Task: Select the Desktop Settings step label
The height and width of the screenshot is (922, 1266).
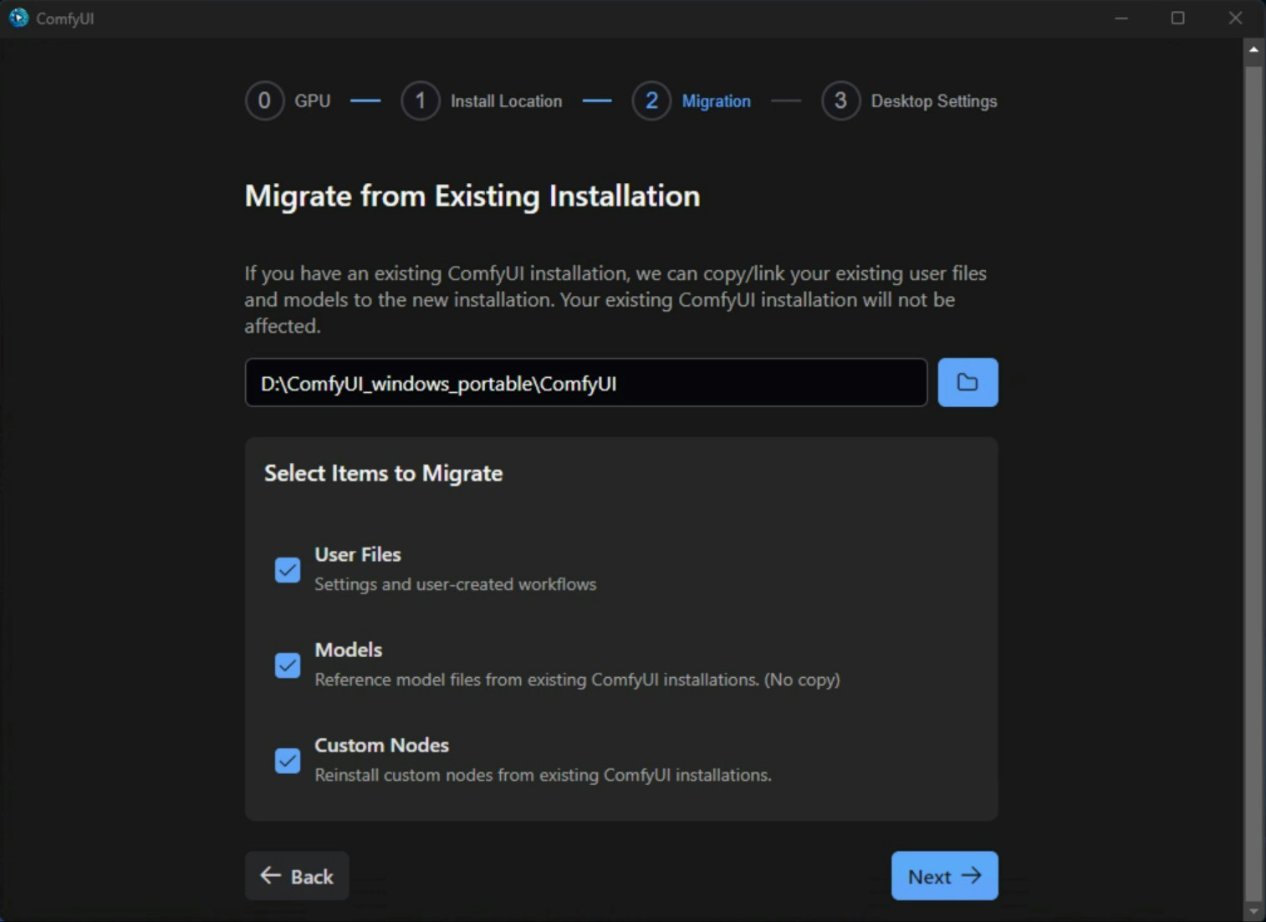Action: [934, 100]
